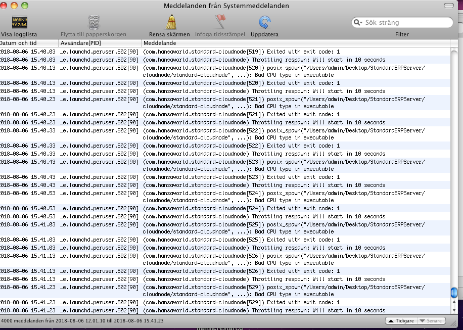Select cloudnode[524] posix_spawn Bad CPU type row
The width and height of the screenshot is (463, 330).
click(225, 196)
